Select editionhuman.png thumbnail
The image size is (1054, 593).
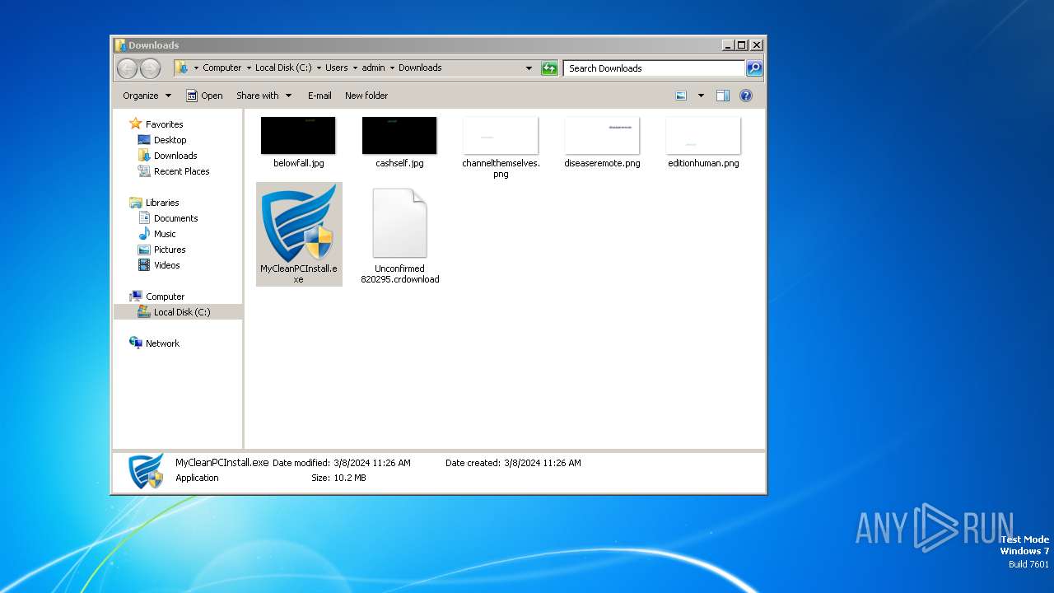(x=703, y=136)
